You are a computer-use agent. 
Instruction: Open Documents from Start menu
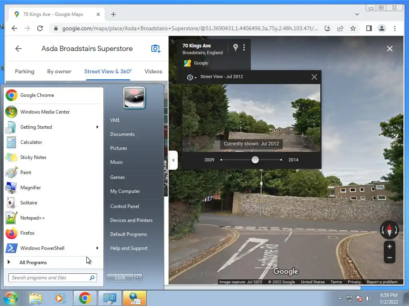pos(122,134)
